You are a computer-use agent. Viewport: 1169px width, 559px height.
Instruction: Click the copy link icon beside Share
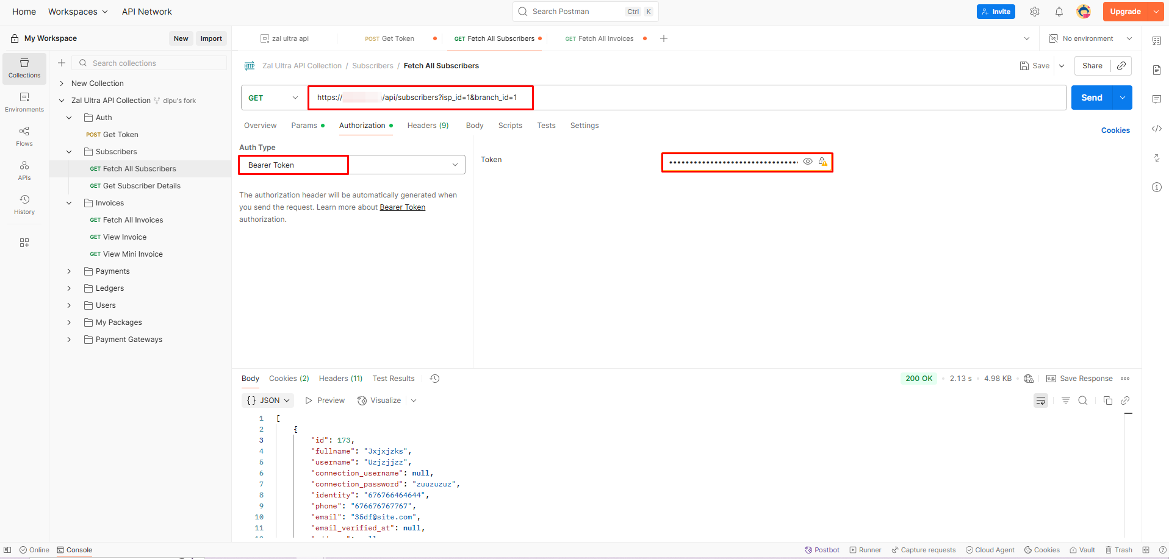coord(1121,66)
